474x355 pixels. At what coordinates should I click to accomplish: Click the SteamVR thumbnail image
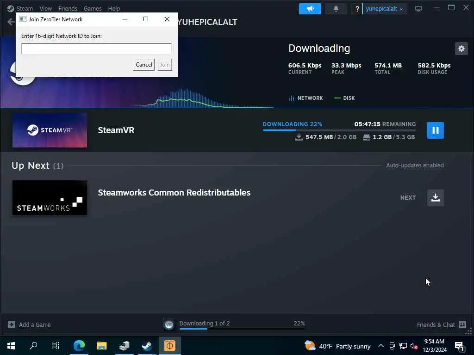50,130
